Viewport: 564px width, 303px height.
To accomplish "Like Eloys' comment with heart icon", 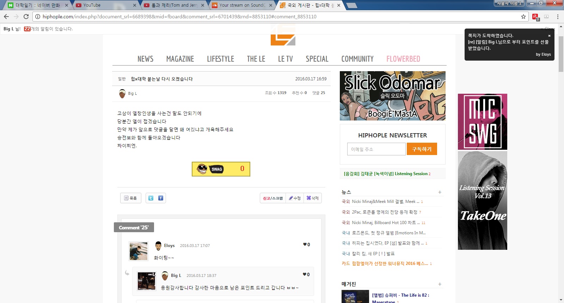I will 305,245.
